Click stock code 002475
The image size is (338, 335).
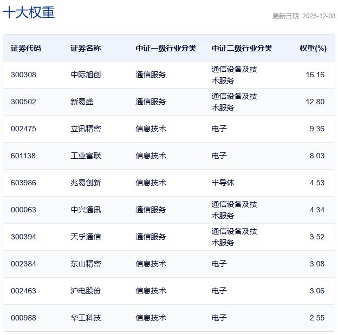coord(23,129)
